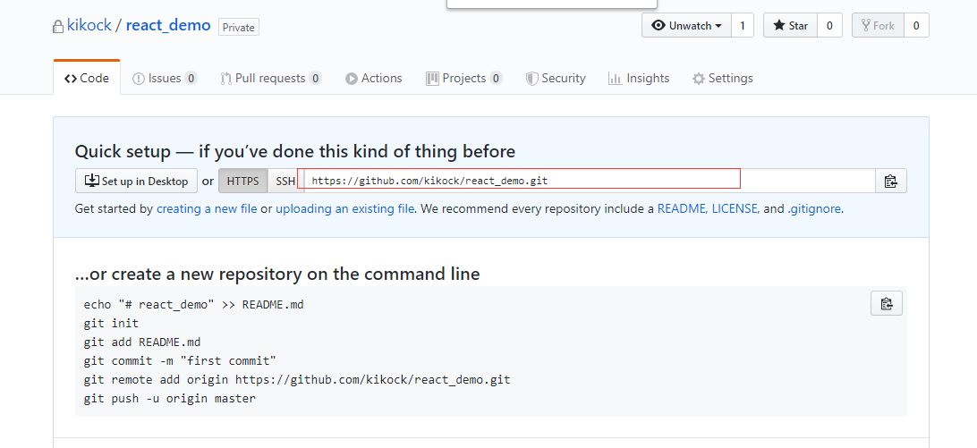Image resolution: width=977 pixels, height=448 pixels.
Task: Go to the Actions tab
Action: click(x=374, y=78)
